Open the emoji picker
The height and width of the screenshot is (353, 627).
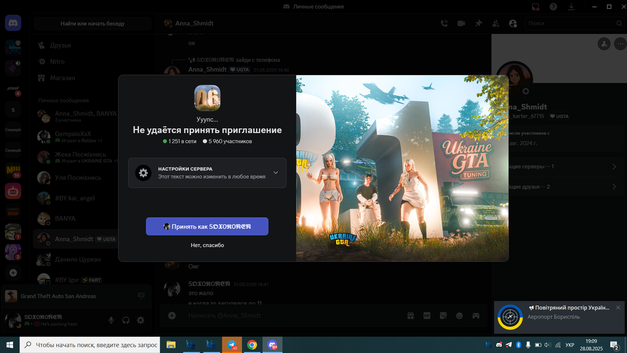(x=459, y=316)
